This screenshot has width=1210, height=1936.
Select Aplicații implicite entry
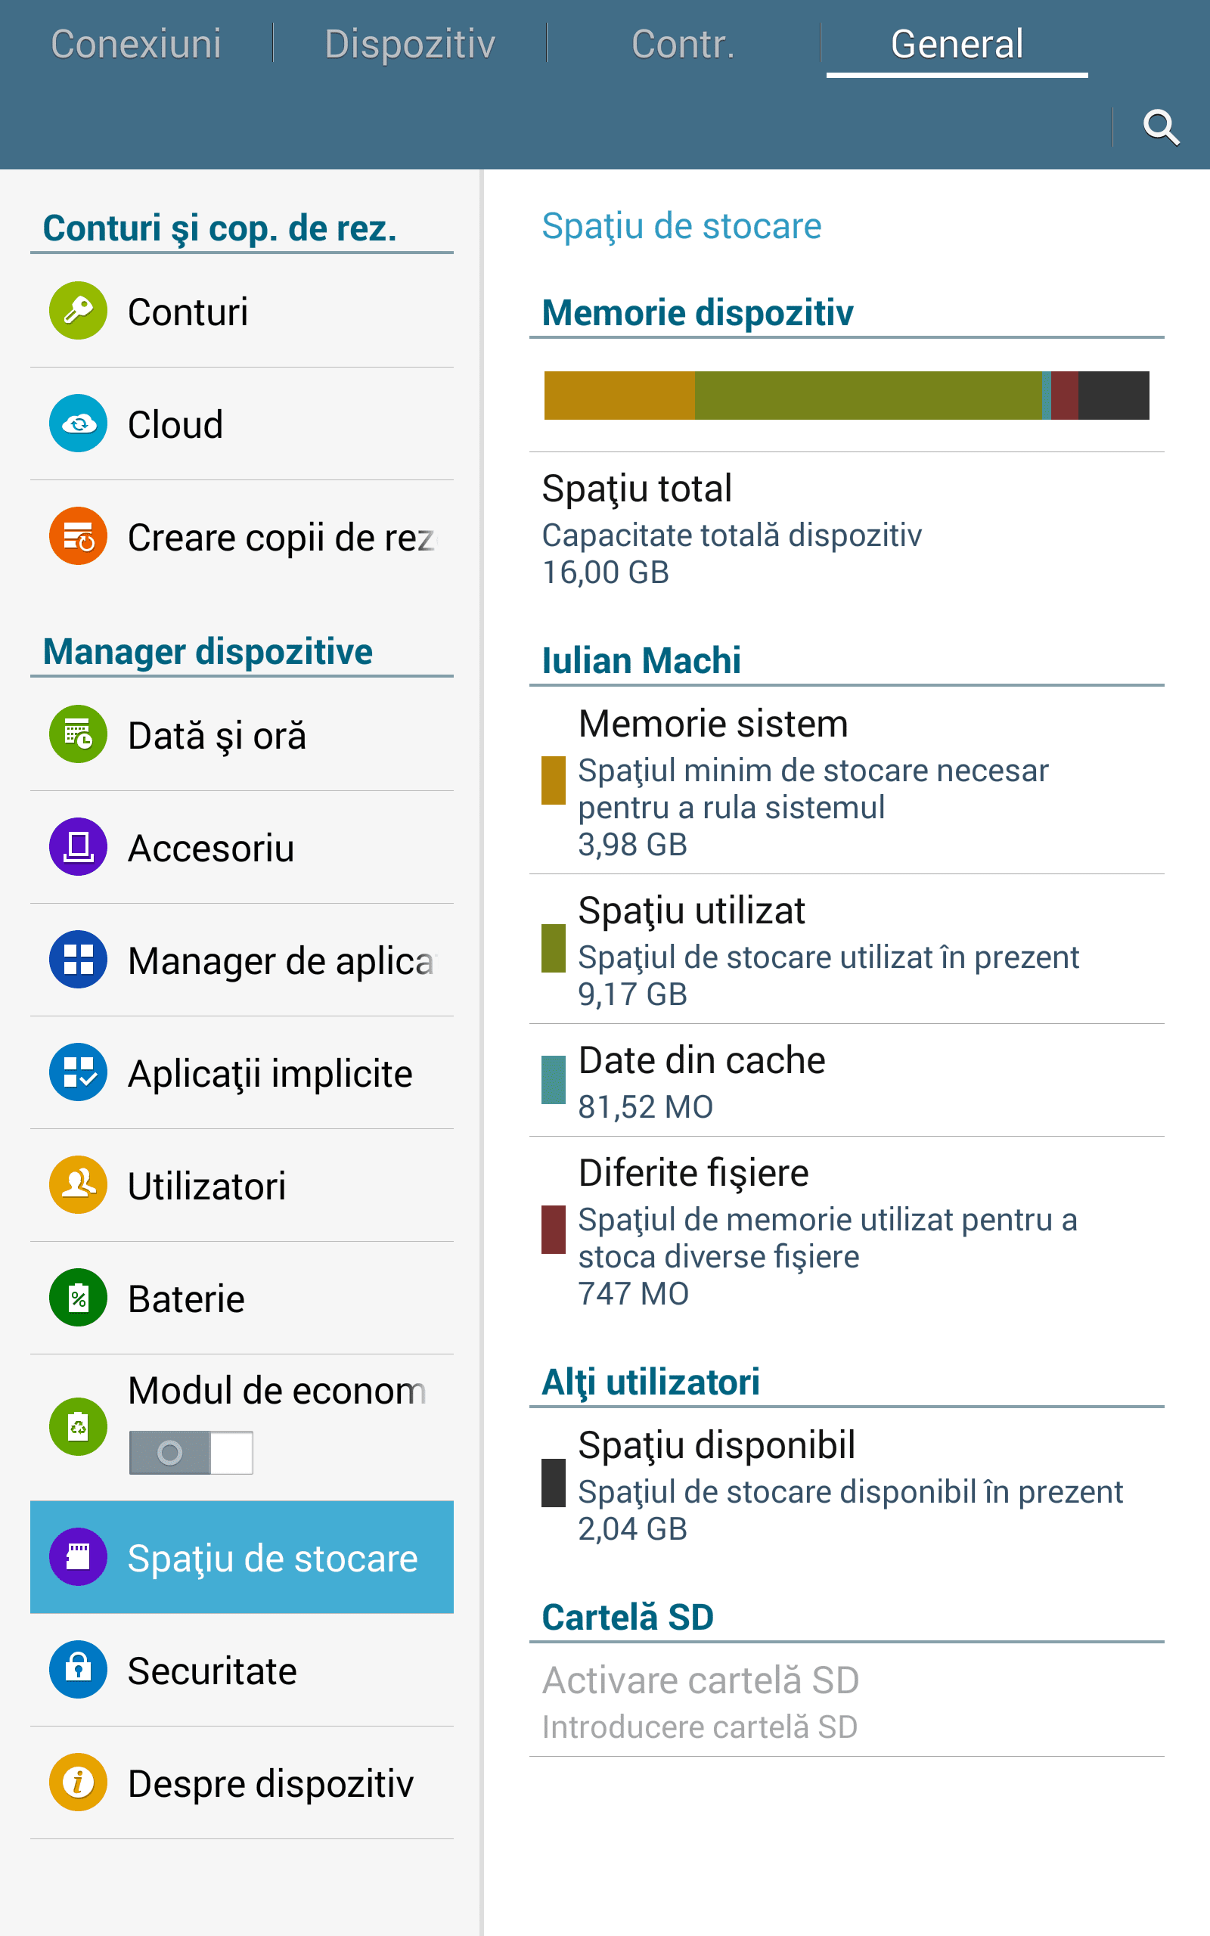[x=242, y=1072]
